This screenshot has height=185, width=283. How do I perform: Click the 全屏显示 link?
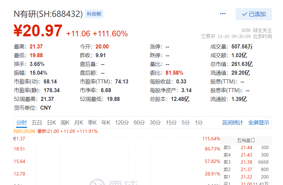pos(259,123)
